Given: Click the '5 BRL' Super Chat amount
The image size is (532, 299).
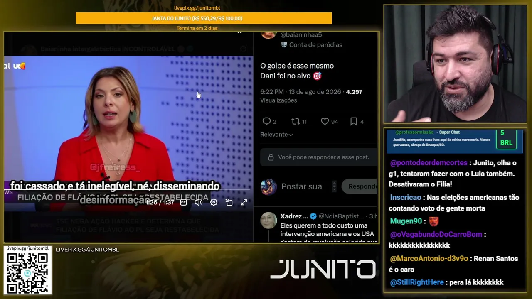Looking at the screenshot, I should pos(506,138).
